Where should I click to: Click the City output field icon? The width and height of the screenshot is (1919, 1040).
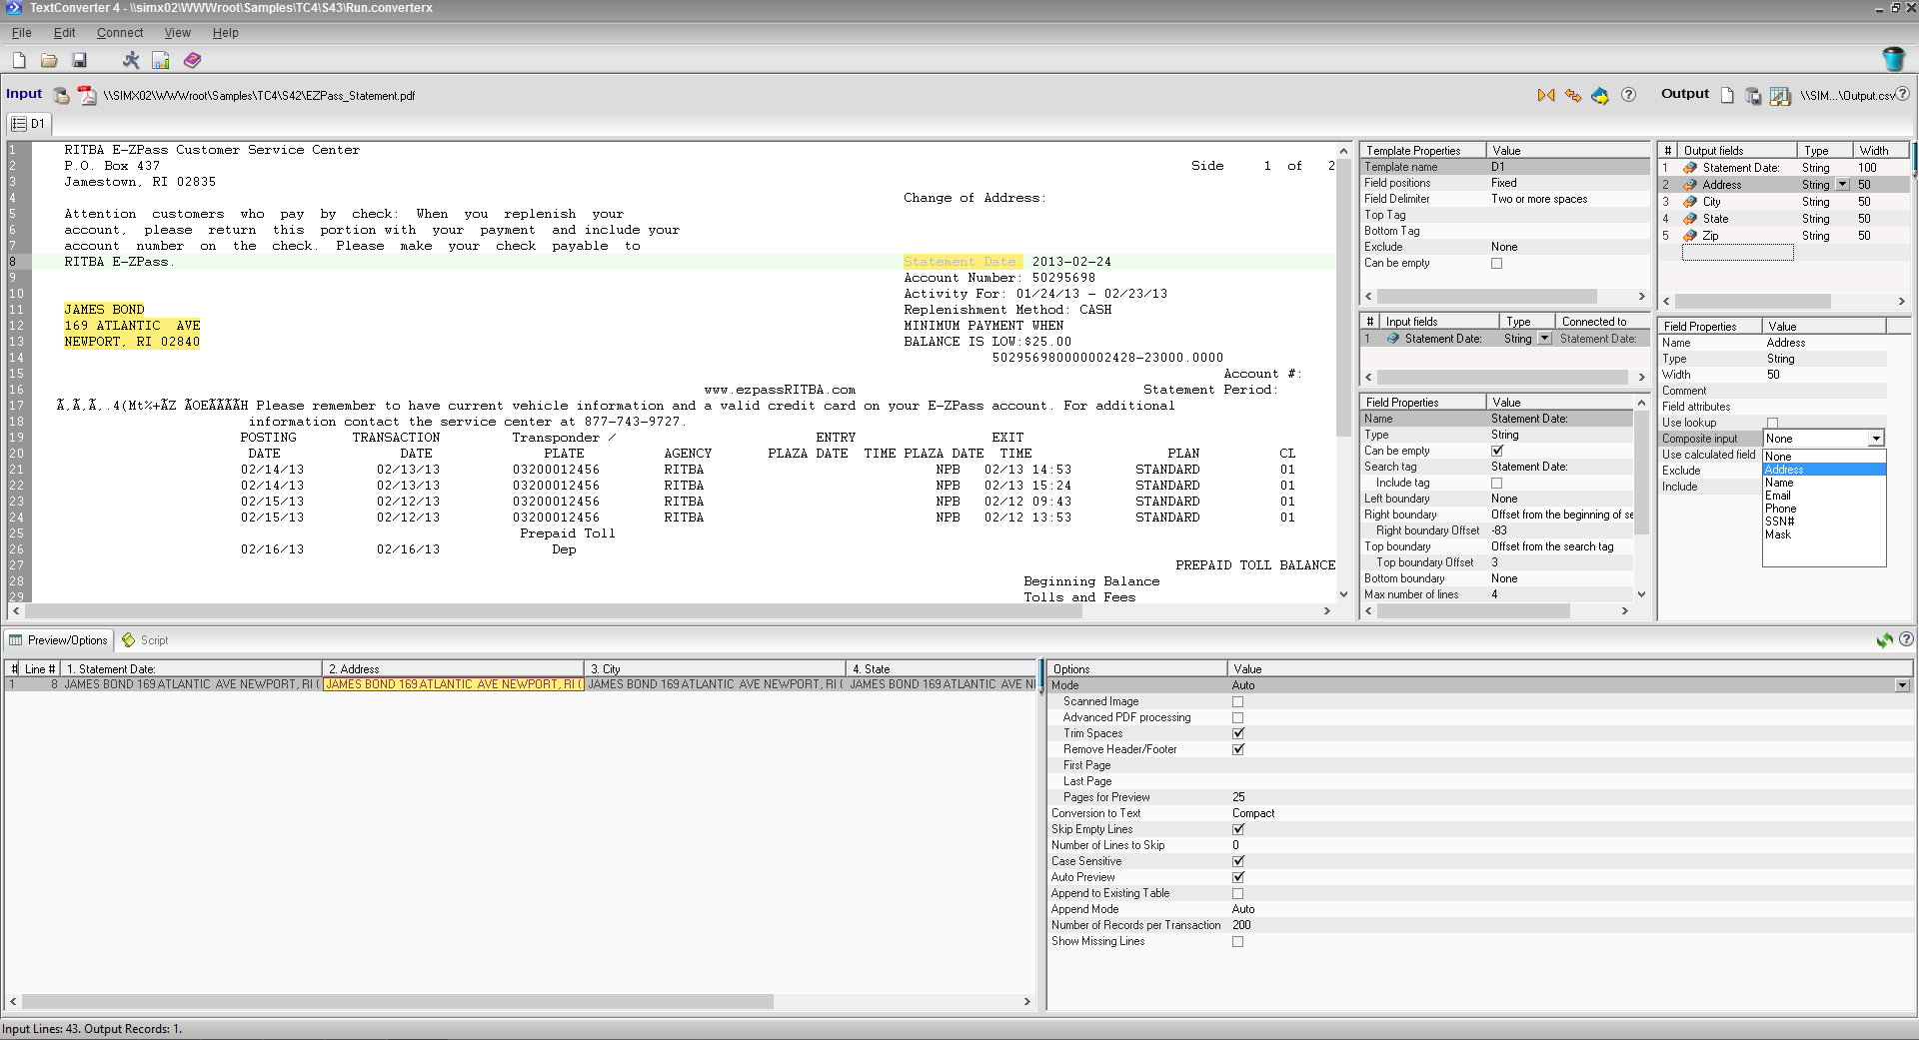(1690, 202)
